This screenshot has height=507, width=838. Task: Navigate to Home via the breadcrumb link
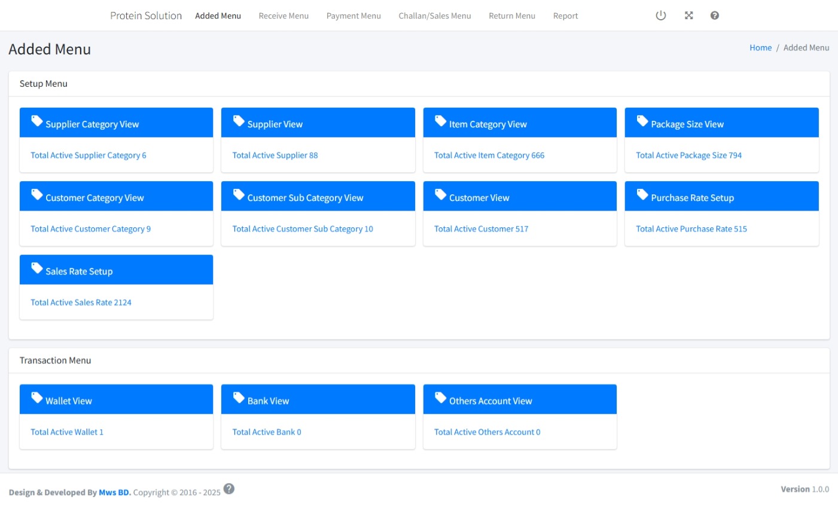coord(760,47)
